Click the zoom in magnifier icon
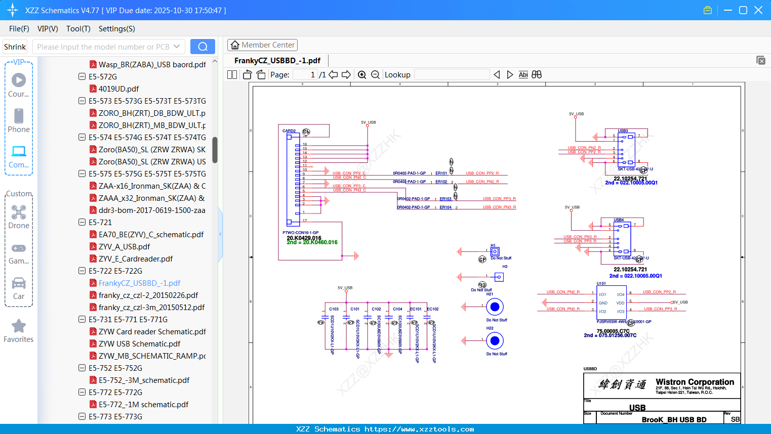Screen dimensions: 771x434 coord(362,75)
